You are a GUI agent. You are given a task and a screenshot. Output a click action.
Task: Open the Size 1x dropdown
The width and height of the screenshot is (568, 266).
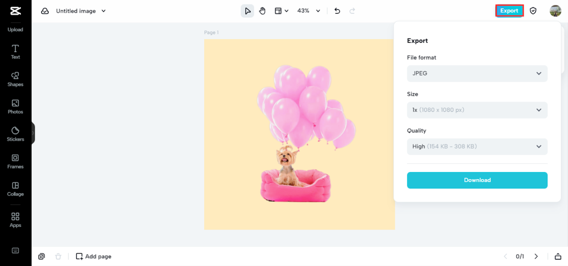coord(477,110)
